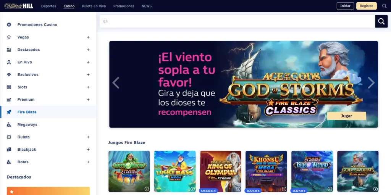391x195 pixels.
Task: Show previous banner slide
Action: pos(116,83)
